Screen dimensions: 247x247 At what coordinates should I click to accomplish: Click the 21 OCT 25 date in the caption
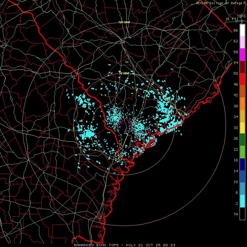150,245
